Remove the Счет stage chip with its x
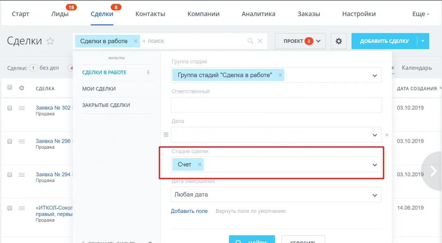The image size is (442, 243). (x=200, y=165)
